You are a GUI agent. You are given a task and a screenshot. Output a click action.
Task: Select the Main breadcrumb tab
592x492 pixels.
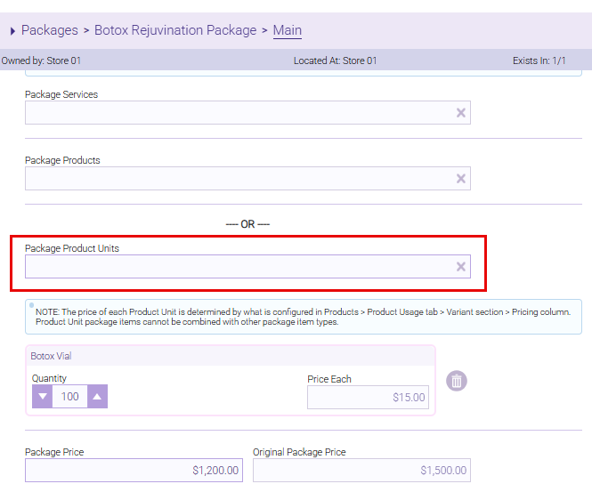coord(287,30)
